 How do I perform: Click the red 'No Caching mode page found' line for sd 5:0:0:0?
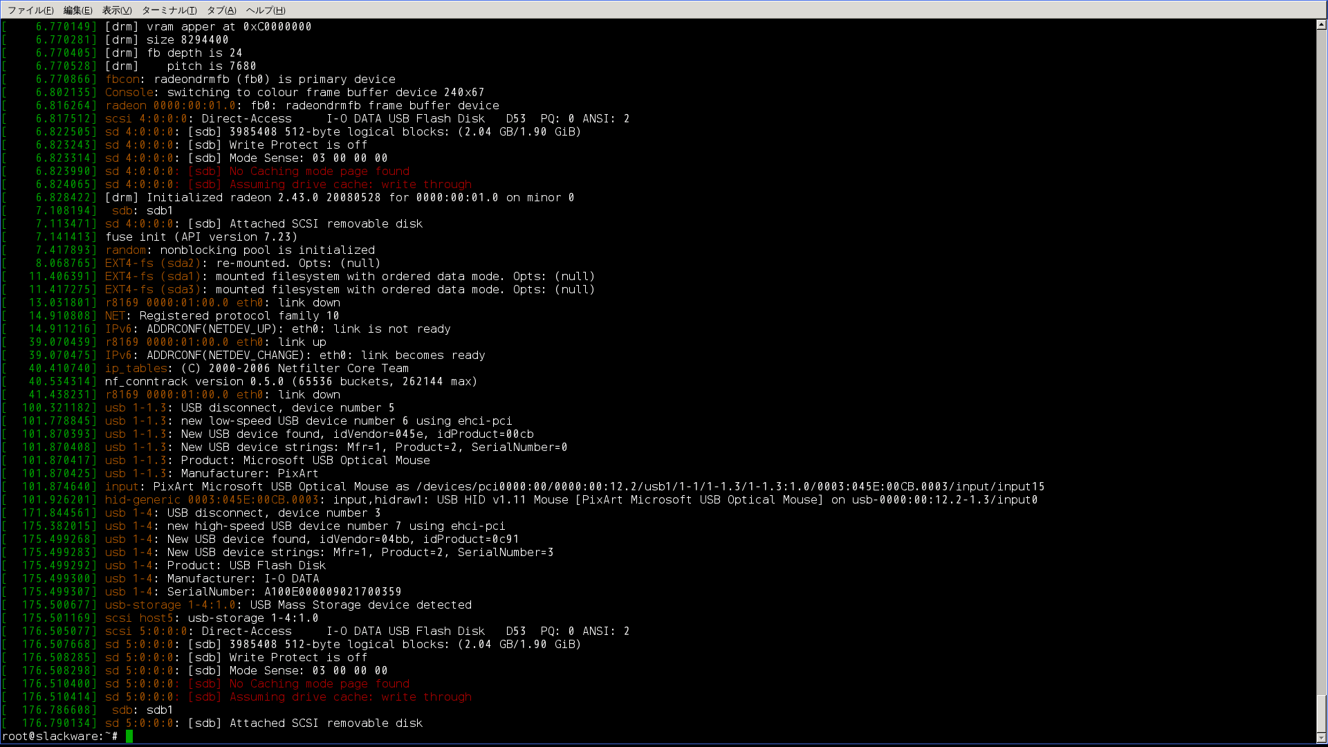[x=320, y=683]
